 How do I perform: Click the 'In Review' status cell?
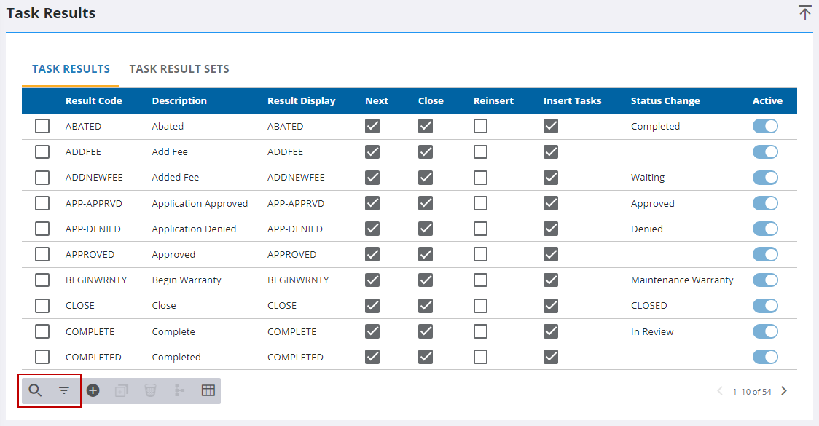coord(652,331)
